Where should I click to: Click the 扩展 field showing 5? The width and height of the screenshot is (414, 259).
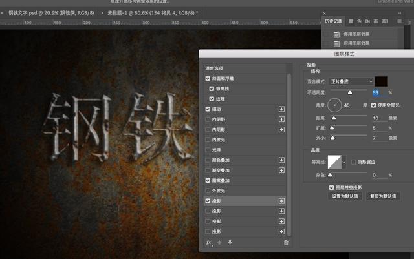[379, 128]
